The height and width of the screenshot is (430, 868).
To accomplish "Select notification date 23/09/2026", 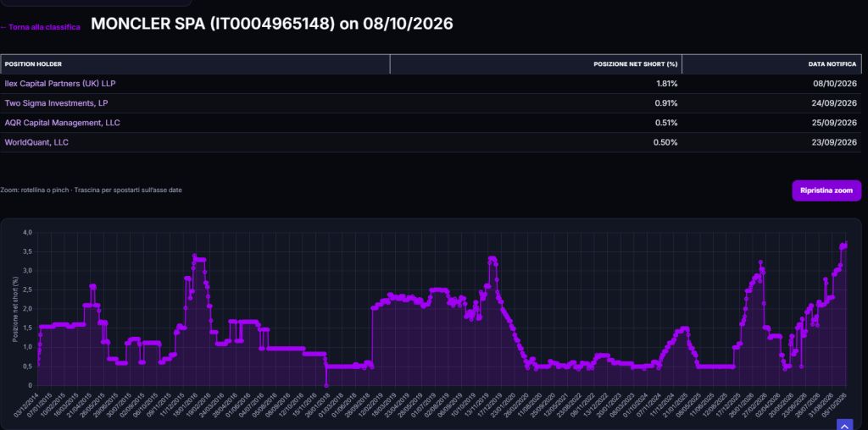I will 836,142.
